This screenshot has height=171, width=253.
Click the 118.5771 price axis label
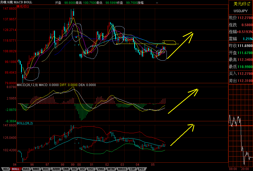tap(10, 41)
